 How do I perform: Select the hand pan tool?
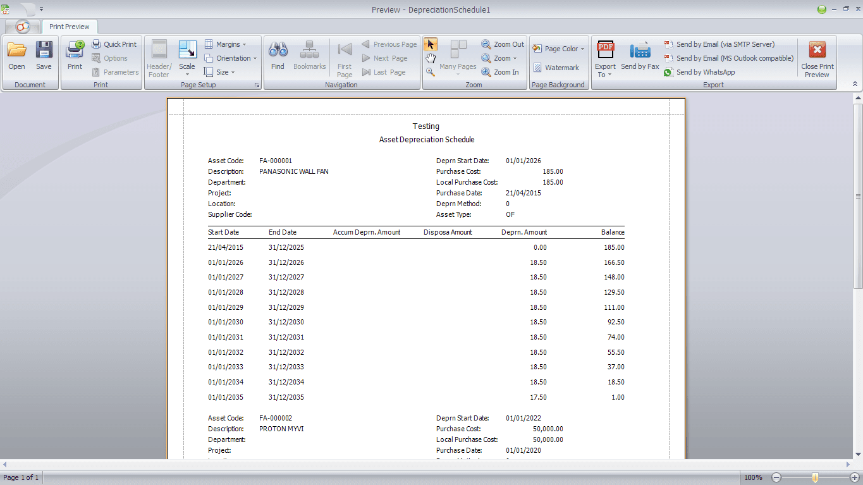coord(430,58)
